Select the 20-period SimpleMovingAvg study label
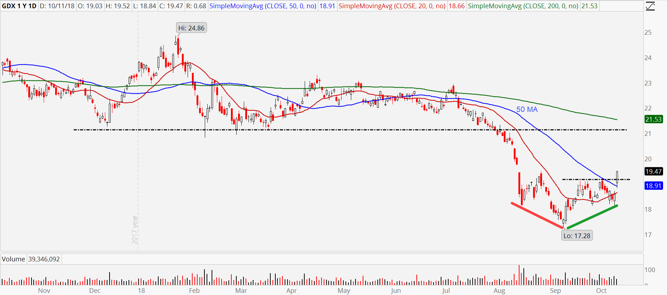Image resolution: width=667 pixels, height=295 pixels. (x=392, y=6)
